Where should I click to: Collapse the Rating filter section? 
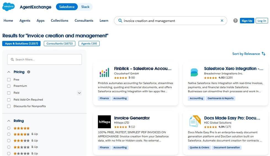point(9,121)
